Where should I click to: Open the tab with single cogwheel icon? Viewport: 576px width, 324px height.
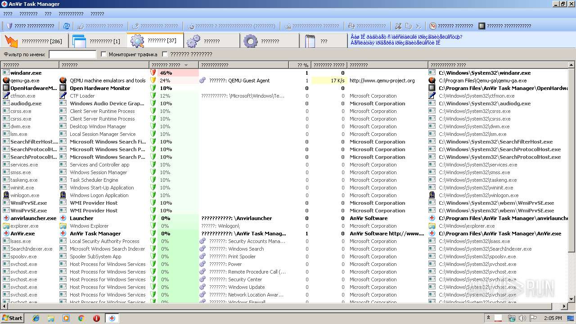[270, 41]
